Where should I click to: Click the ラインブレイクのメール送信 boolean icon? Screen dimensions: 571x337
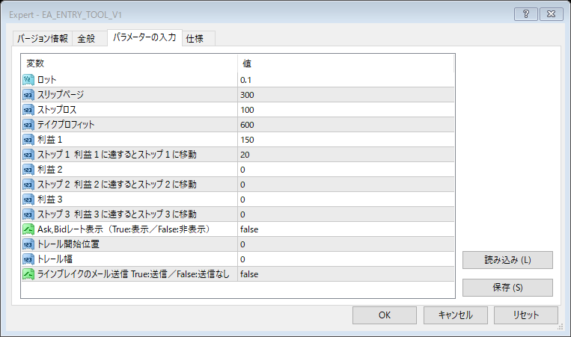28,274
